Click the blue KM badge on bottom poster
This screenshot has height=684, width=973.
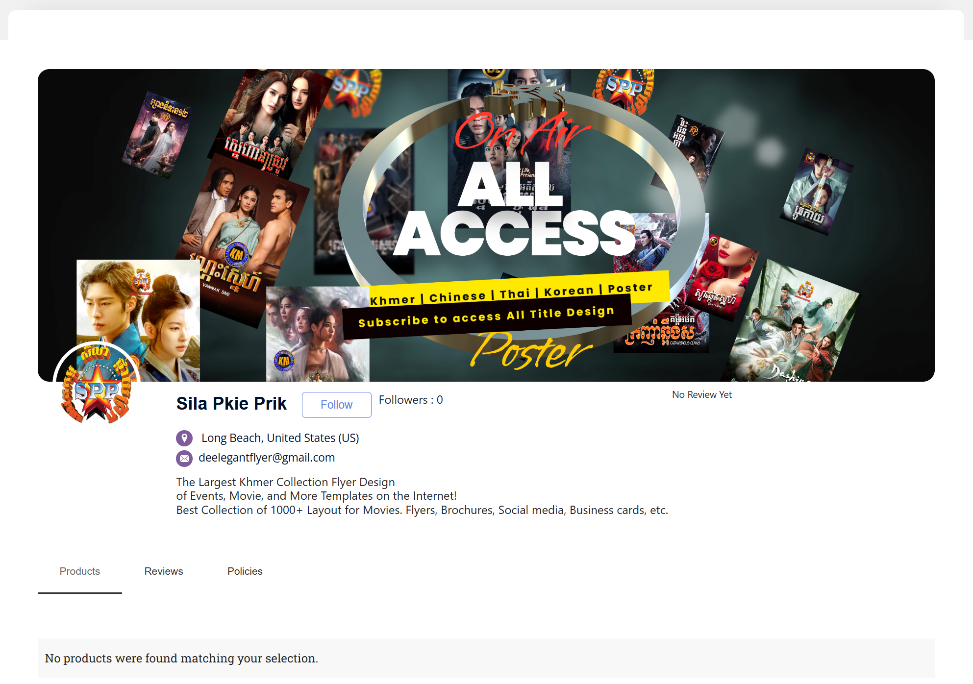click(x=284, y=361)
